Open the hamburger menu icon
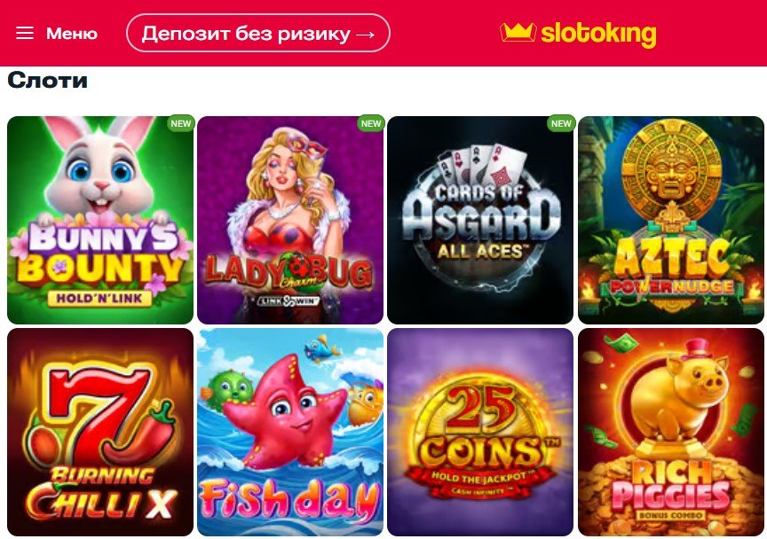The width and height of the screenshot is (767, 539). coord(25,33)
